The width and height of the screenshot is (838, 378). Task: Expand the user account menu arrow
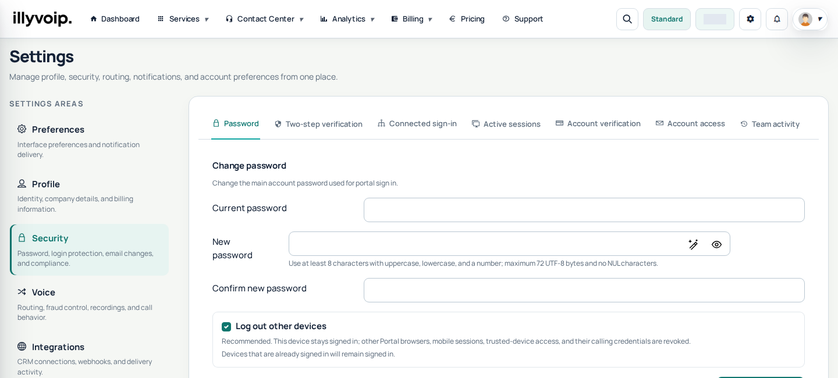coord(820,19)
